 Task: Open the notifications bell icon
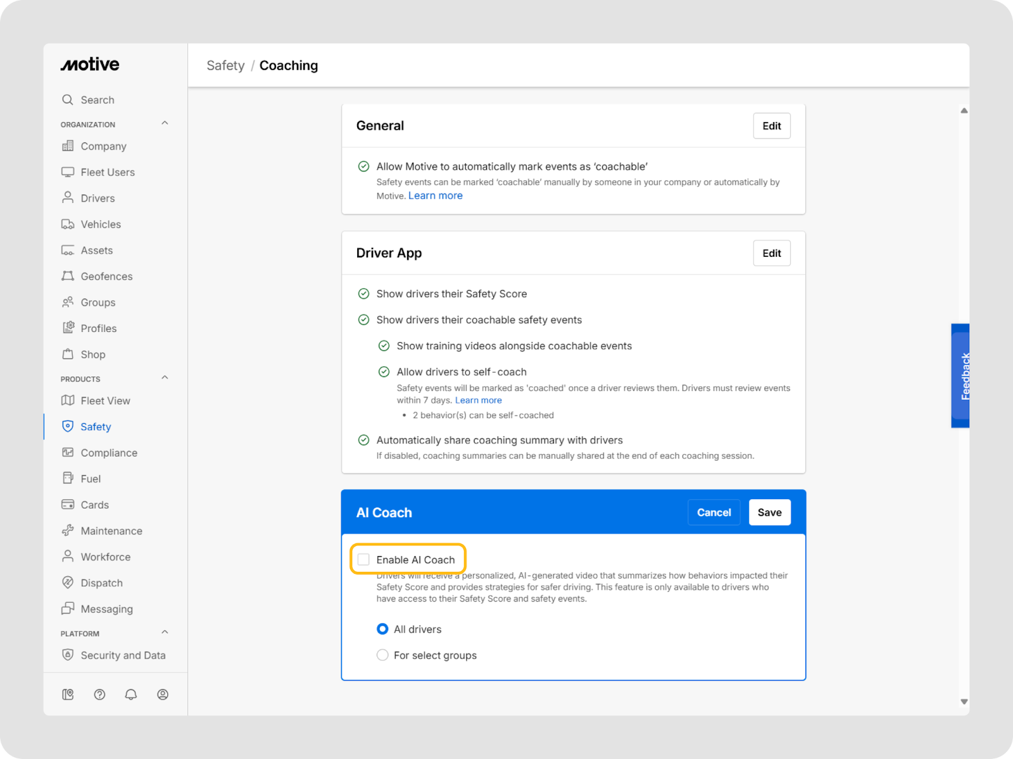pos(131,694)
